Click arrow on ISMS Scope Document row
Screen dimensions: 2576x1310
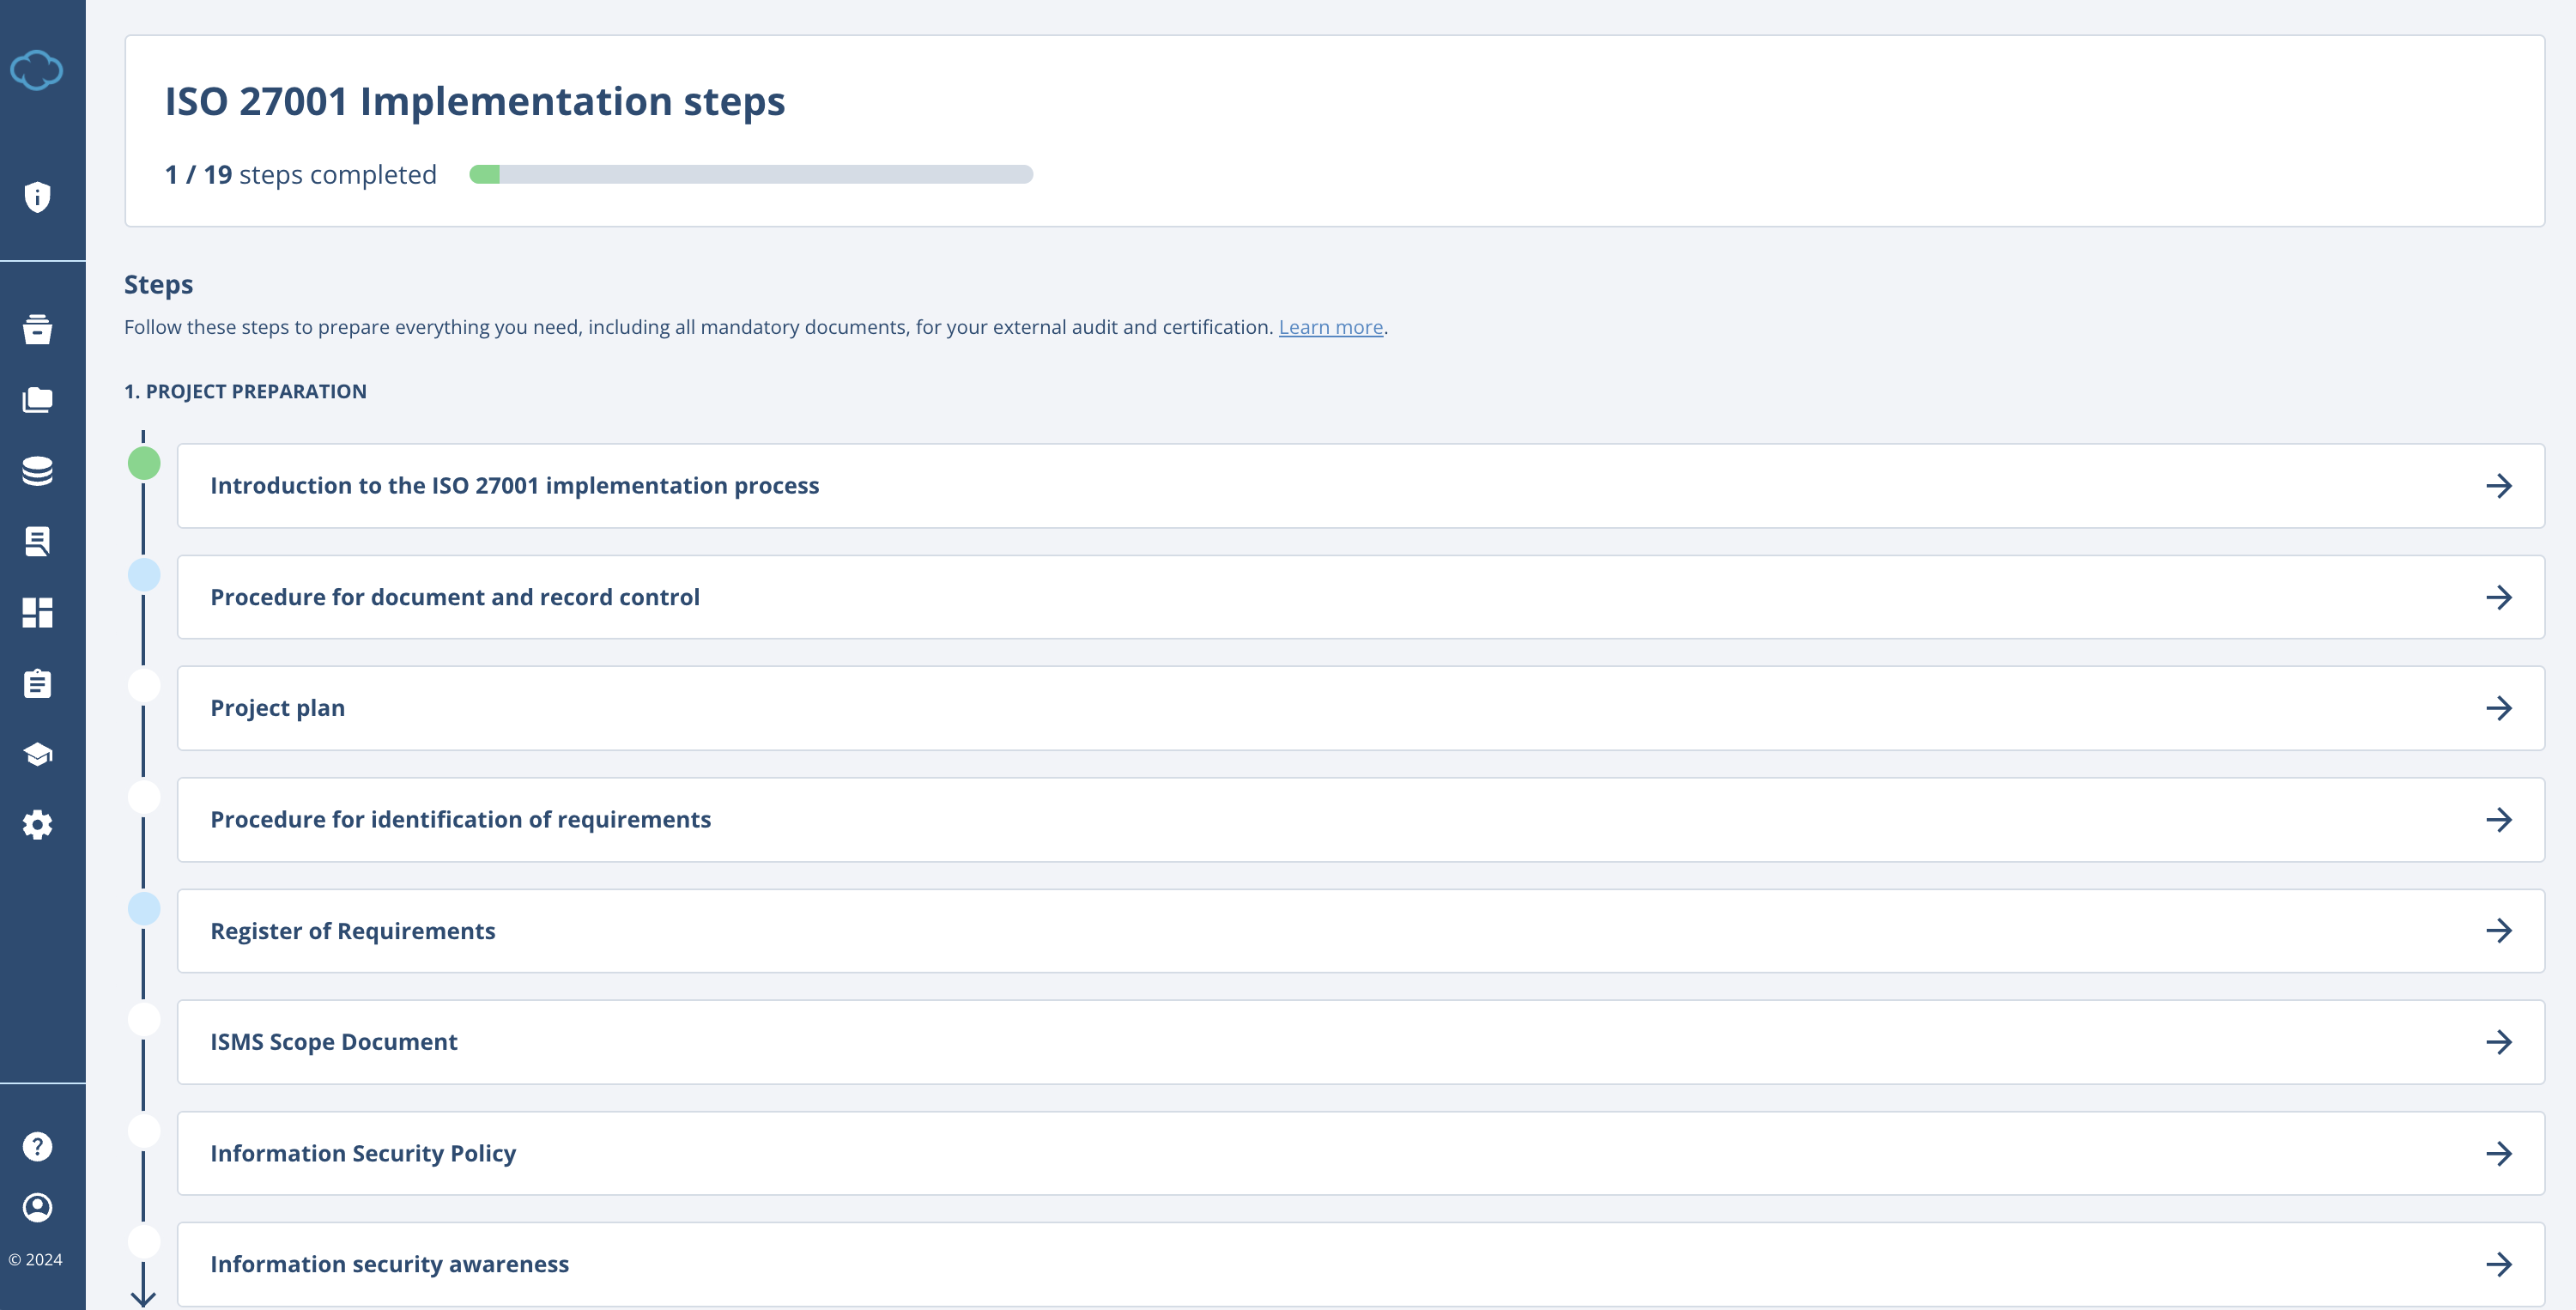pyautogui.click(x=2498, y=1042)
